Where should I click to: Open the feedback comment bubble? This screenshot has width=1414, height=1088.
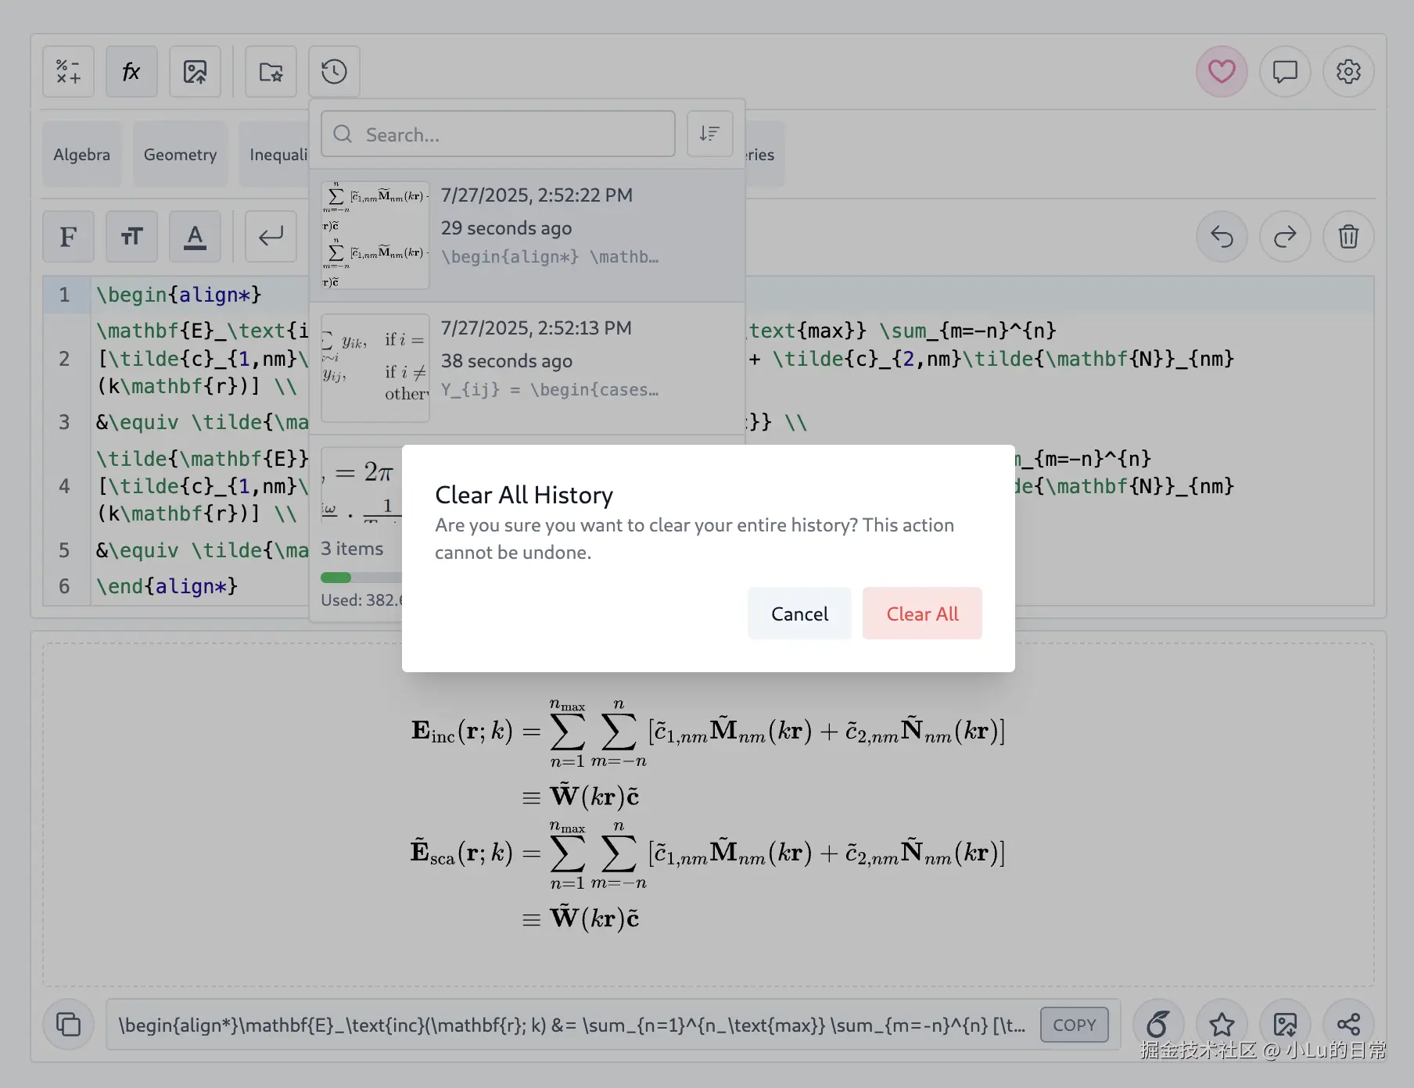click(x=1284, y=72)
